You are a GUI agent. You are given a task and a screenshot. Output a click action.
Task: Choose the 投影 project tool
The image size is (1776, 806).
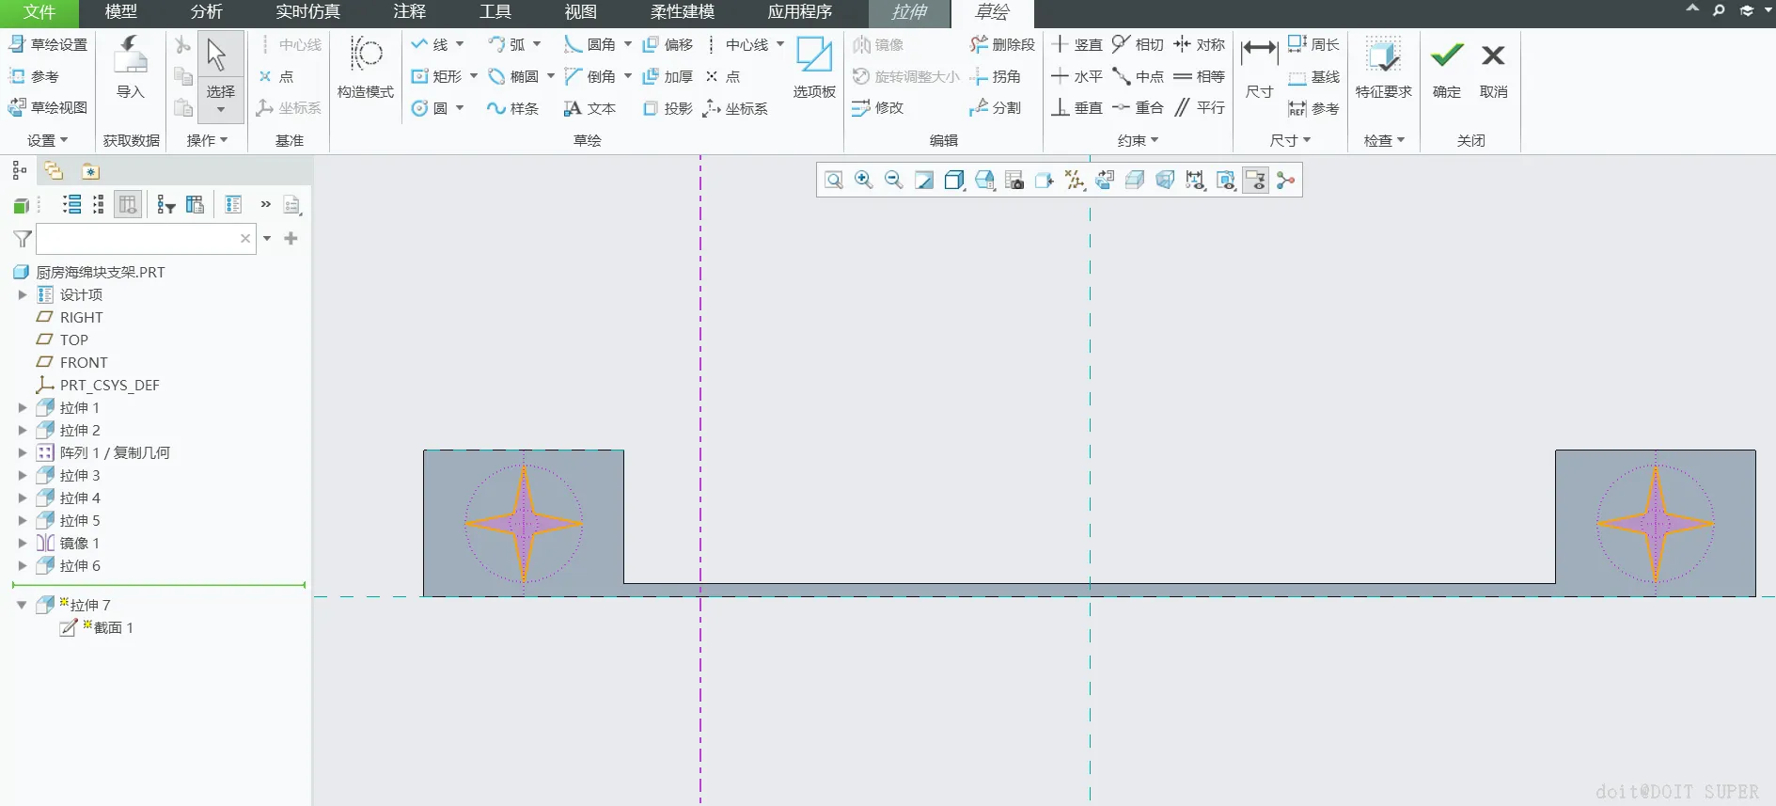pyautogui.click(x=668, y=108)
